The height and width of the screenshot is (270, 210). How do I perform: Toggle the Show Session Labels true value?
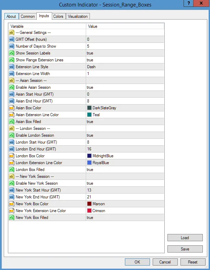click(125, 53)
